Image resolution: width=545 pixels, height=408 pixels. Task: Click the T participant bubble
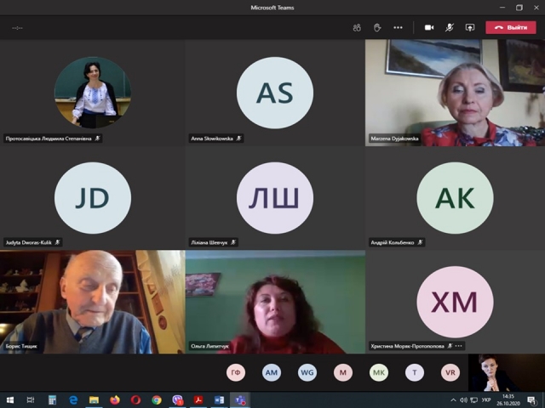pyautogui.click(x=415, y=372)
